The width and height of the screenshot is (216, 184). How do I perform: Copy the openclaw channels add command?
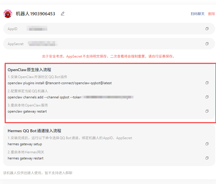207,97
